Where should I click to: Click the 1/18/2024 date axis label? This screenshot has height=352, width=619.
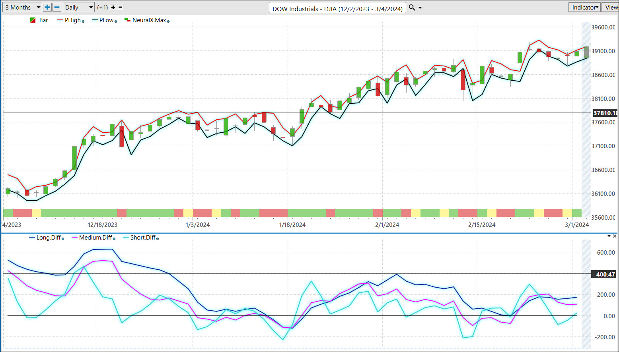292,225
